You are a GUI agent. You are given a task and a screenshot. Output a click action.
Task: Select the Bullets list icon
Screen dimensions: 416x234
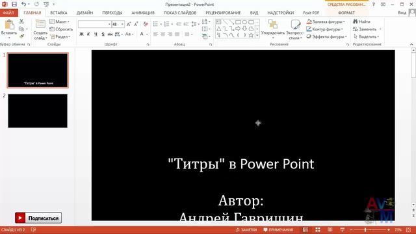click(156, 24)
